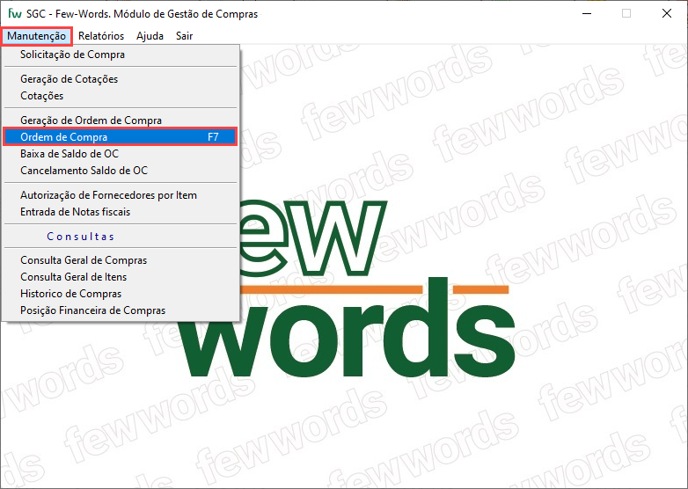Viewport: 688px width, 489px height.
Task: Open Consulta Geral de Compras
Action: tap(121, 260)
